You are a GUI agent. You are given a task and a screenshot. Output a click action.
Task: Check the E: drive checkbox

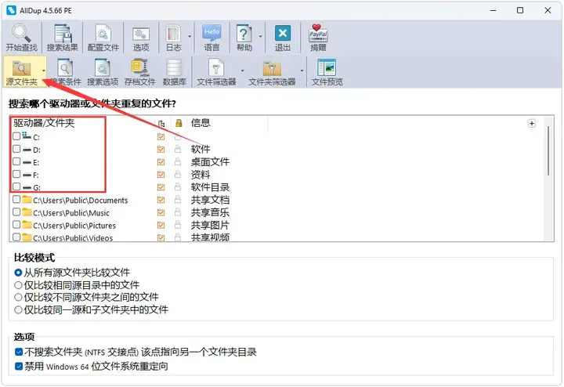(16, 161)
